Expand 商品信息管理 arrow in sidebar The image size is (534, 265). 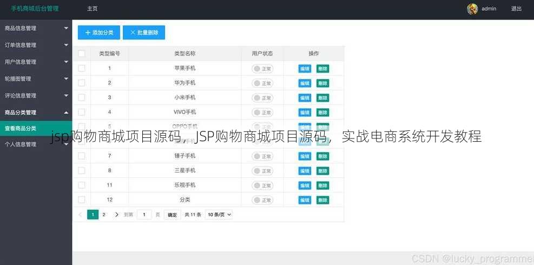point(66,28)
